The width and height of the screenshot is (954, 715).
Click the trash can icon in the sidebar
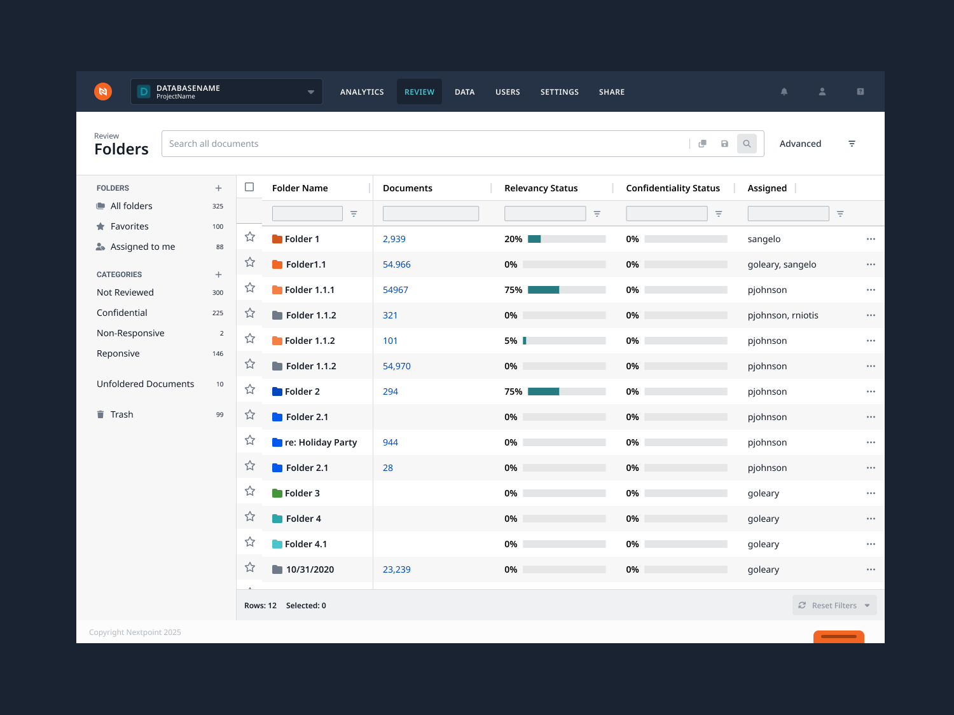click(100, 414)
